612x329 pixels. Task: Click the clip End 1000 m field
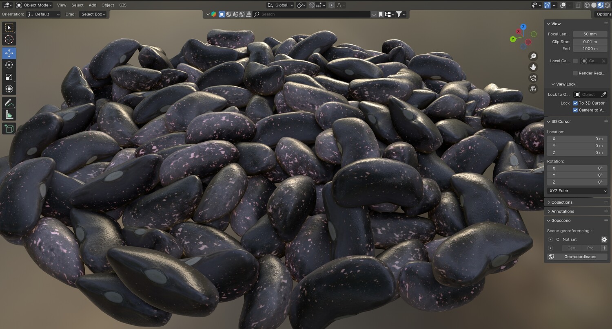tap(590, 49)
